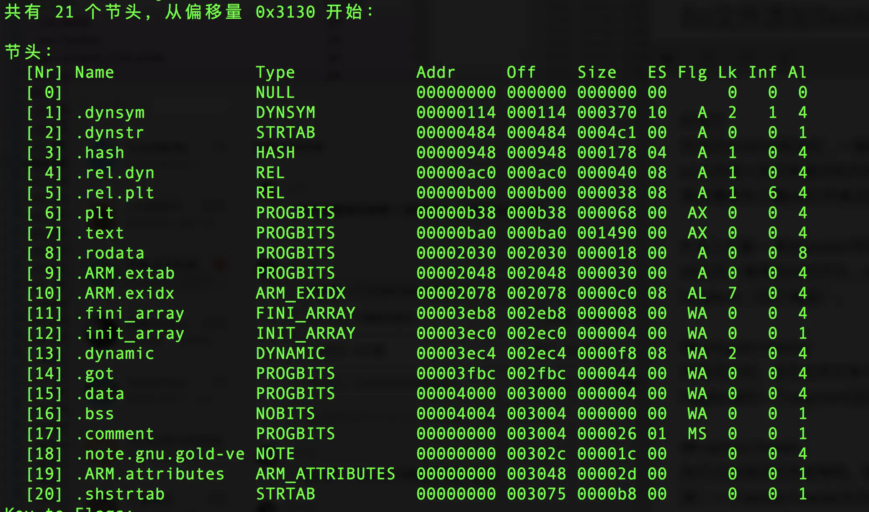Click the .note.gnu.gold-ve section name

pos(160,454)
